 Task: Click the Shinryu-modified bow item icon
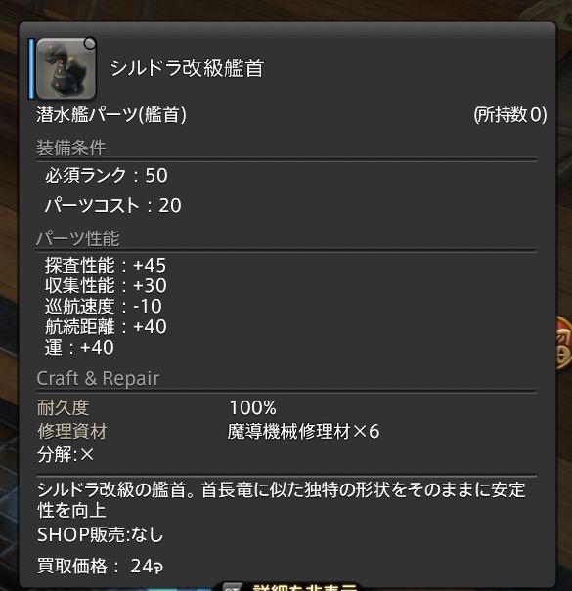pyautogui.click(x=66, y=68)
